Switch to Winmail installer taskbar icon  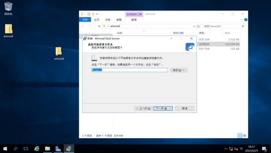tap(69, 149)
